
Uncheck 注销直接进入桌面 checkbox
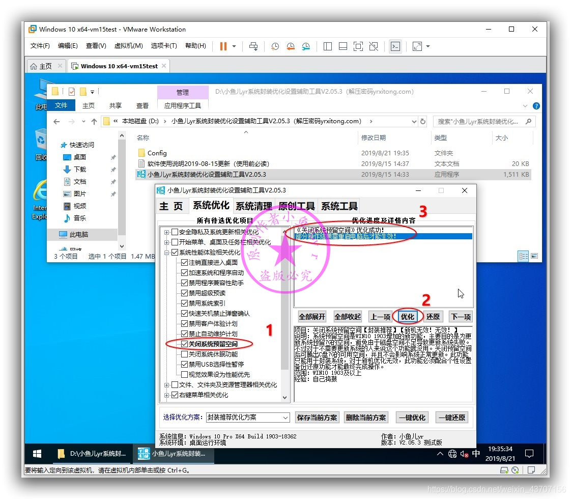185,263
